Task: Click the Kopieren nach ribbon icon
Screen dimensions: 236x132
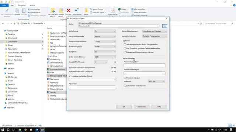Action: [x=61, y=10]
